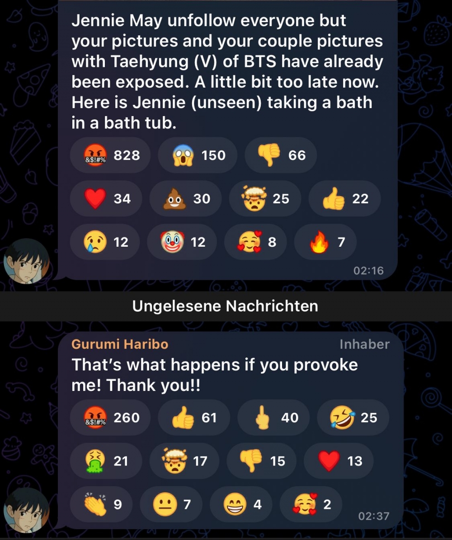
Task: Open Gurumi Haribo's profile from sender name
Action: pyautogui.click(x=120, y=344)
